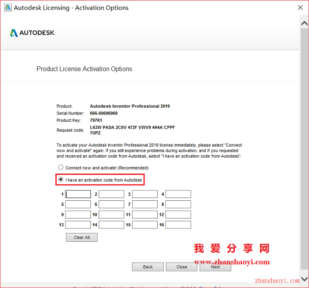309x288 pixels.
Task: Click request code starting L63W PADA
Action: pyautogui.click(x=132, y=130)
